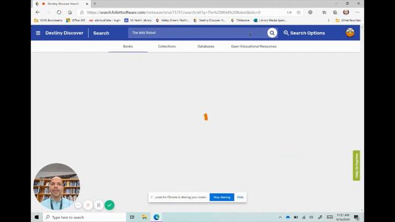395x222 pixels.
Task: Click the green Help Us Improve tab
Action: pyautogui.click(x=356, y=165)
